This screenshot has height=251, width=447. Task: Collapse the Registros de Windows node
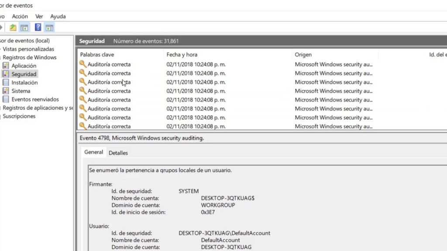(x=0, y=57)
